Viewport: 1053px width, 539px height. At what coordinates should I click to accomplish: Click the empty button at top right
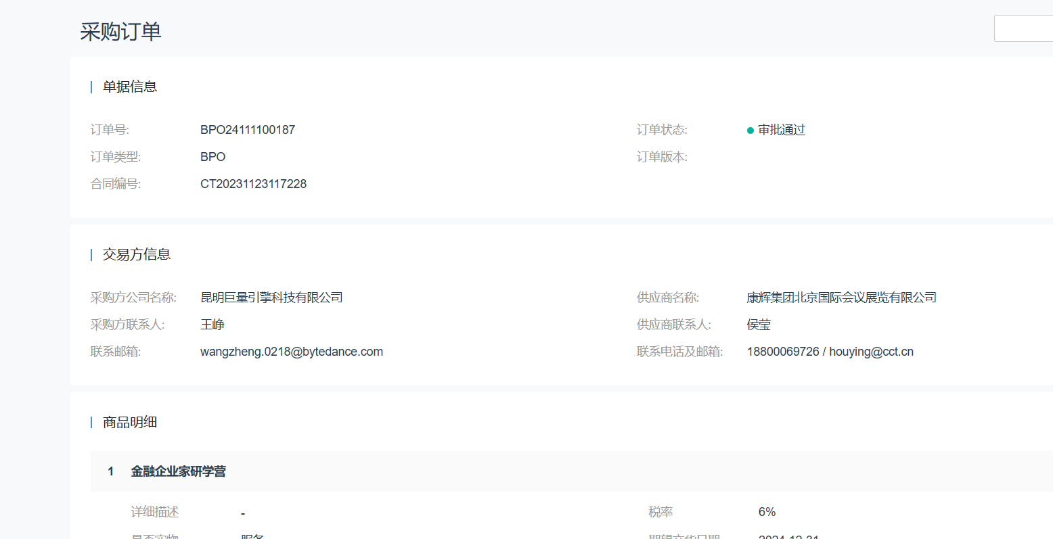click(1023, 28)
